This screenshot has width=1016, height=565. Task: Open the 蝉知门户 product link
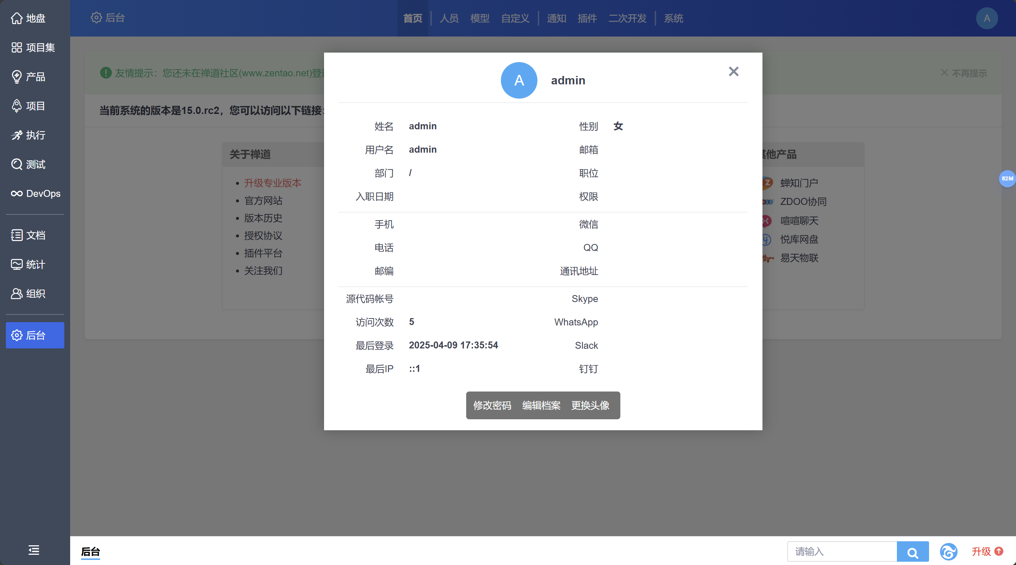[799, 183]
